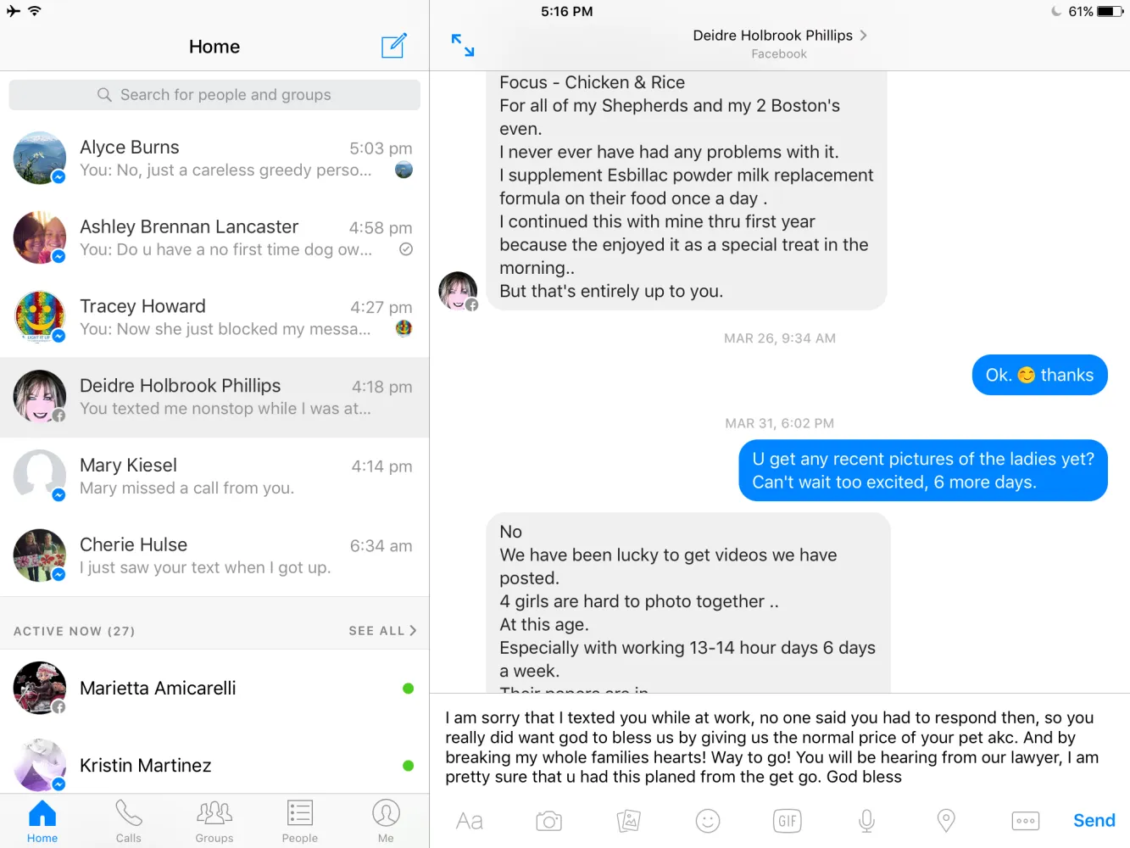Open the Me profile tab
1130x848 pixels.
(386, 821)
